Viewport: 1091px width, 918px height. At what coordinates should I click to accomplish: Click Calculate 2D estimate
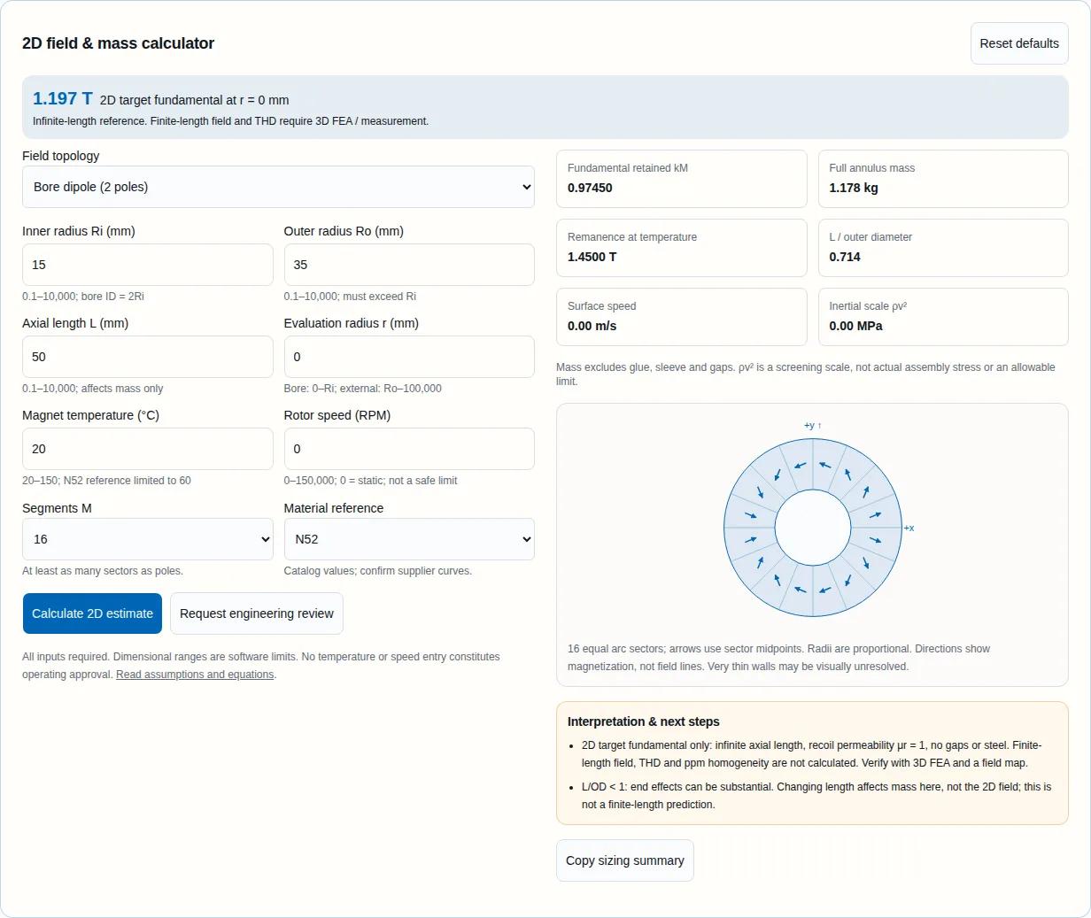pos(92,613)
